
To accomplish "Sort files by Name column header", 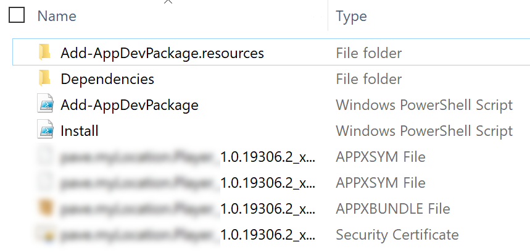I will 57,16.
